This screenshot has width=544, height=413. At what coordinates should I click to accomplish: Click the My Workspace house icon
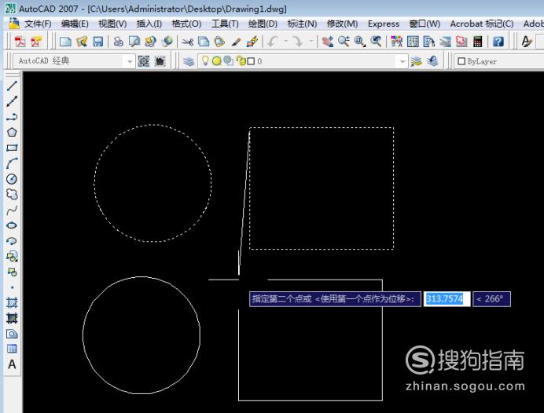click(160, 61)
